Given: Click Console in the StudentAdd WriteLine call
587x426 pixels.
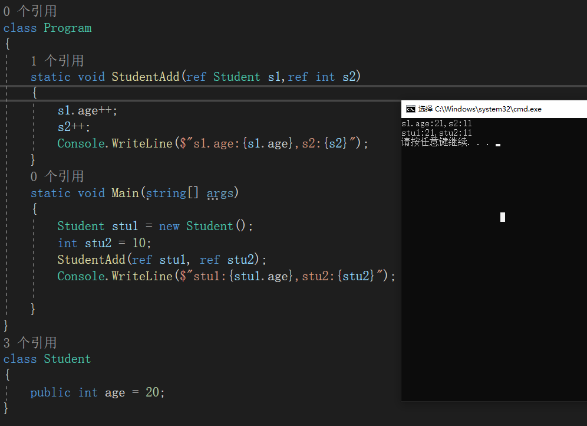Looking at the screenshot, I should pos(81,143).
